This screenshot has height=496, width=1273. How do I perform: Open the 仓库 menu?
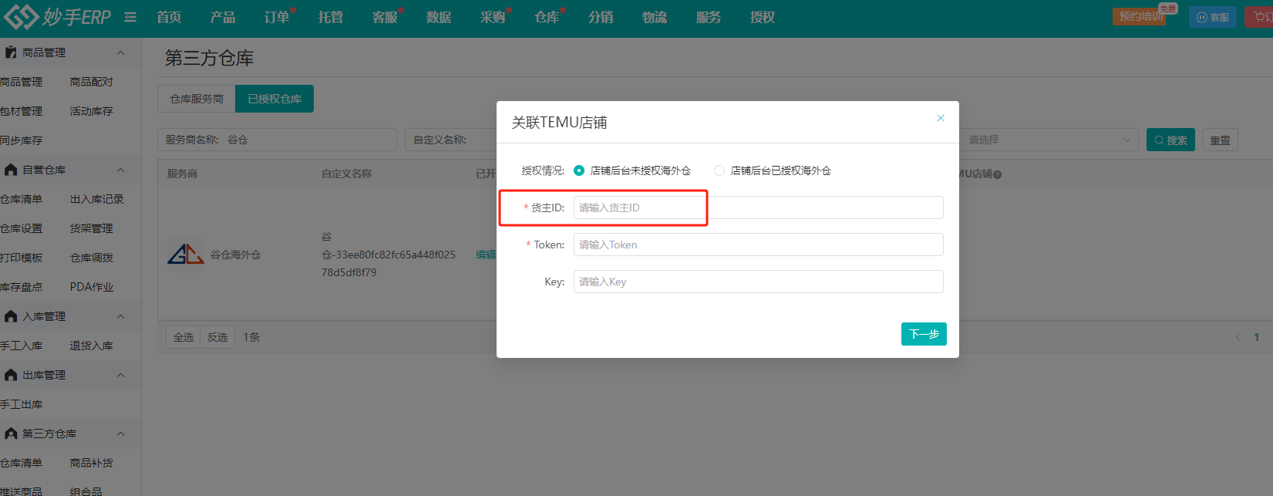(547, 17)
